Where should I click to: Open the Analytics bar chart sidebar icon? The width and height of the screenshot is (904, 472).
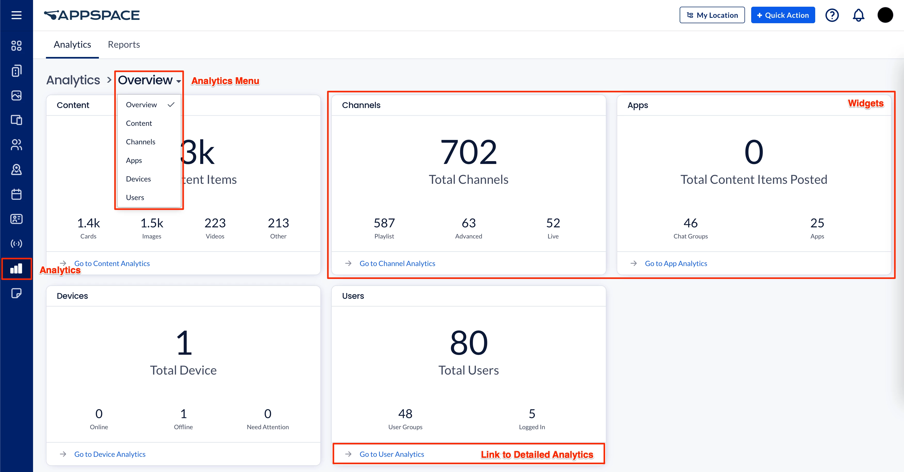point(17,269)
